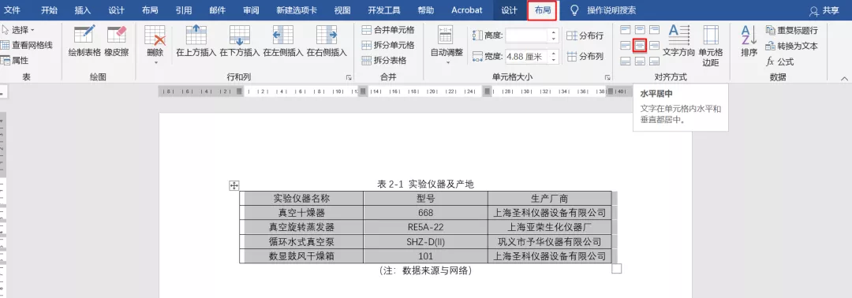Image resolution: width=852 pixels, height=298 pixels.
Task: Click the 高度 height input field
Action: (x=527, y=35)
